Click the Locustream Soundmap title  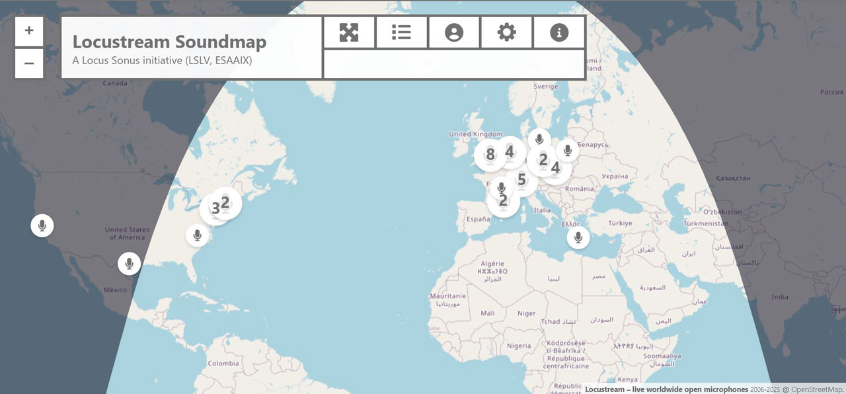click(169, 42)
